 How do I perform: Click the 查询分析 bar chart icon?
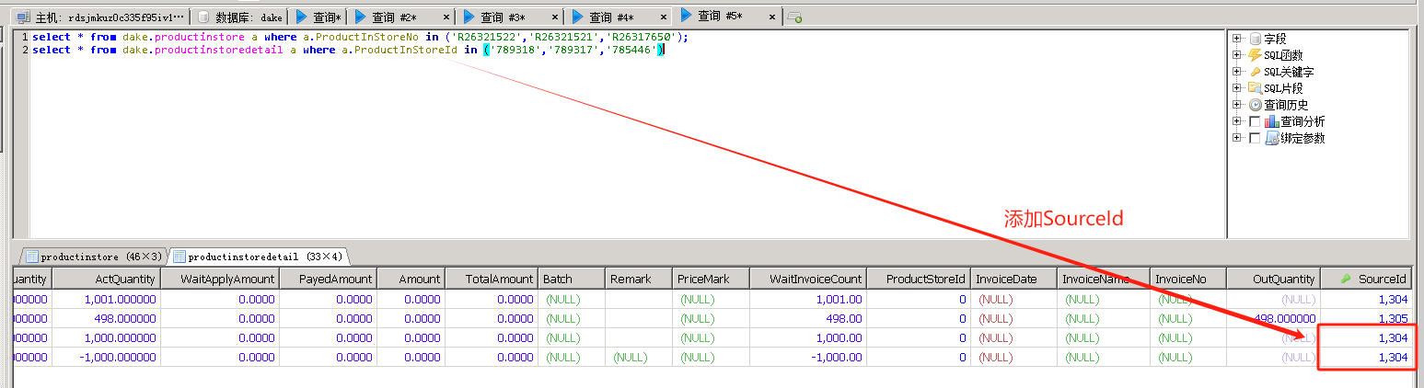coord(1271,121)
